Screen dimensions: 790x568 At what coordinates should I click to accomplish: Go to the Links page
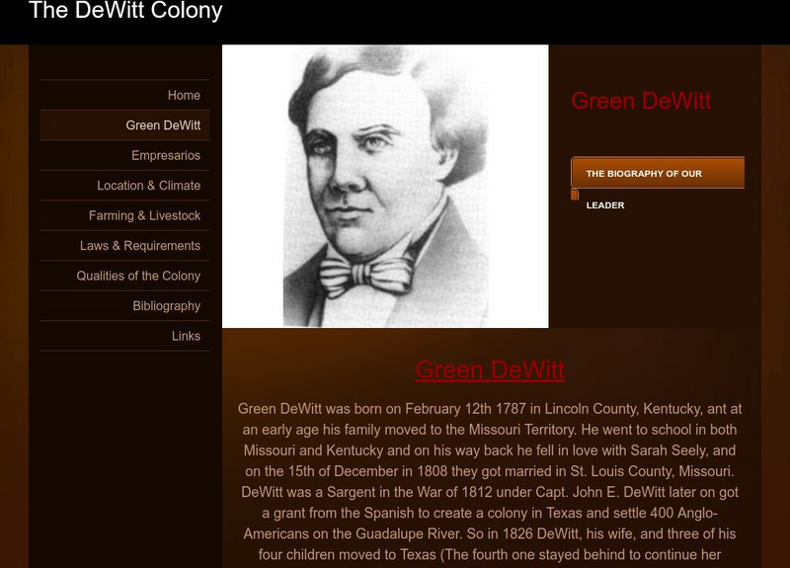pyautogui.click(x=125, y=336)
